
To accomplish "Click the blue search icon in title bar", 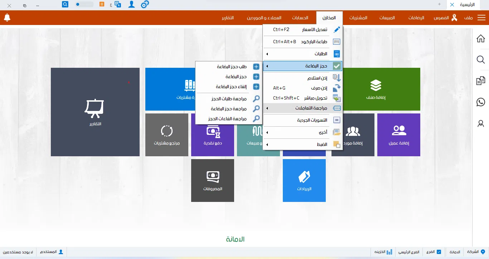I will tap(65, 5).
